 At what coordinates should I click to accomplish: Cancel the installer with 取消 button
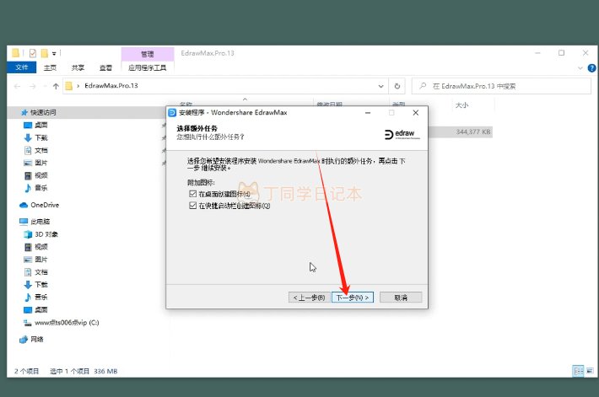401,298
